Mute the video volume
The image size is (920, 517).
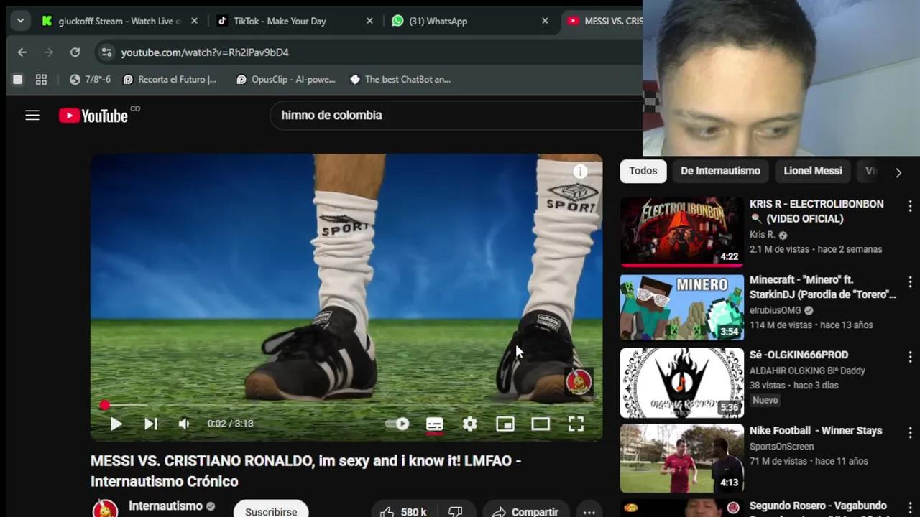pos(184,424)
